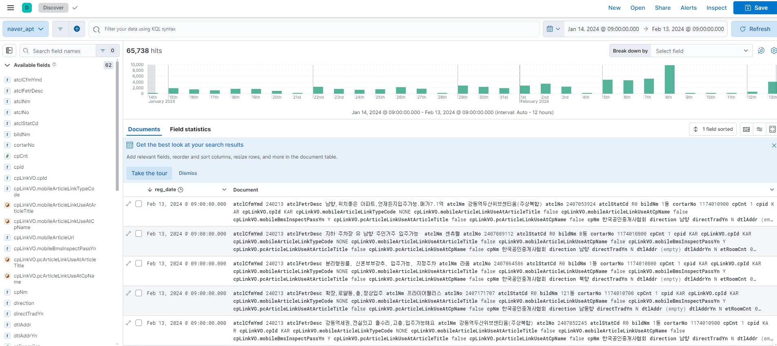Image resolution: width=777 pixels, height=346 pixels.
Task: Toggle the field list sidebar icon
Action: click(x=9, y=51)
